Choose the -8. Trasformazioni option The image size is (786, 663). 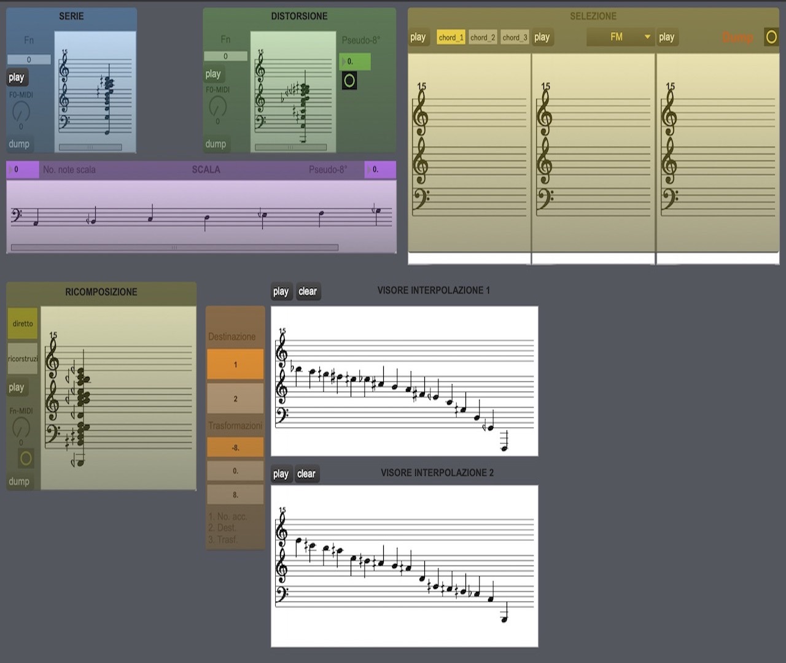point(235,448)
